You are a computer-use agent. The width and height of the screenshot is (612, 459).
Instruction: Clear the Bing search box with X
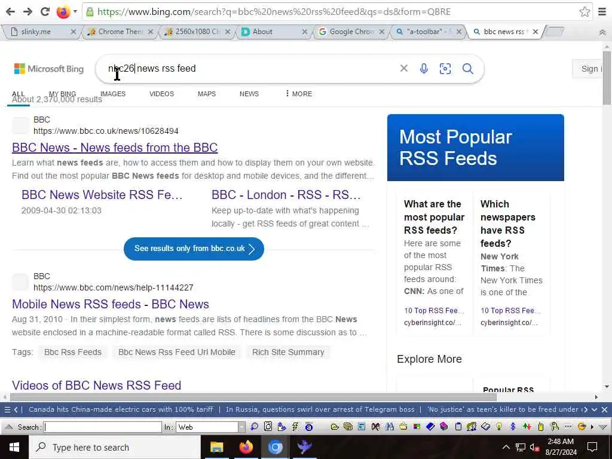pyautogui.click(x=403, y=68)
